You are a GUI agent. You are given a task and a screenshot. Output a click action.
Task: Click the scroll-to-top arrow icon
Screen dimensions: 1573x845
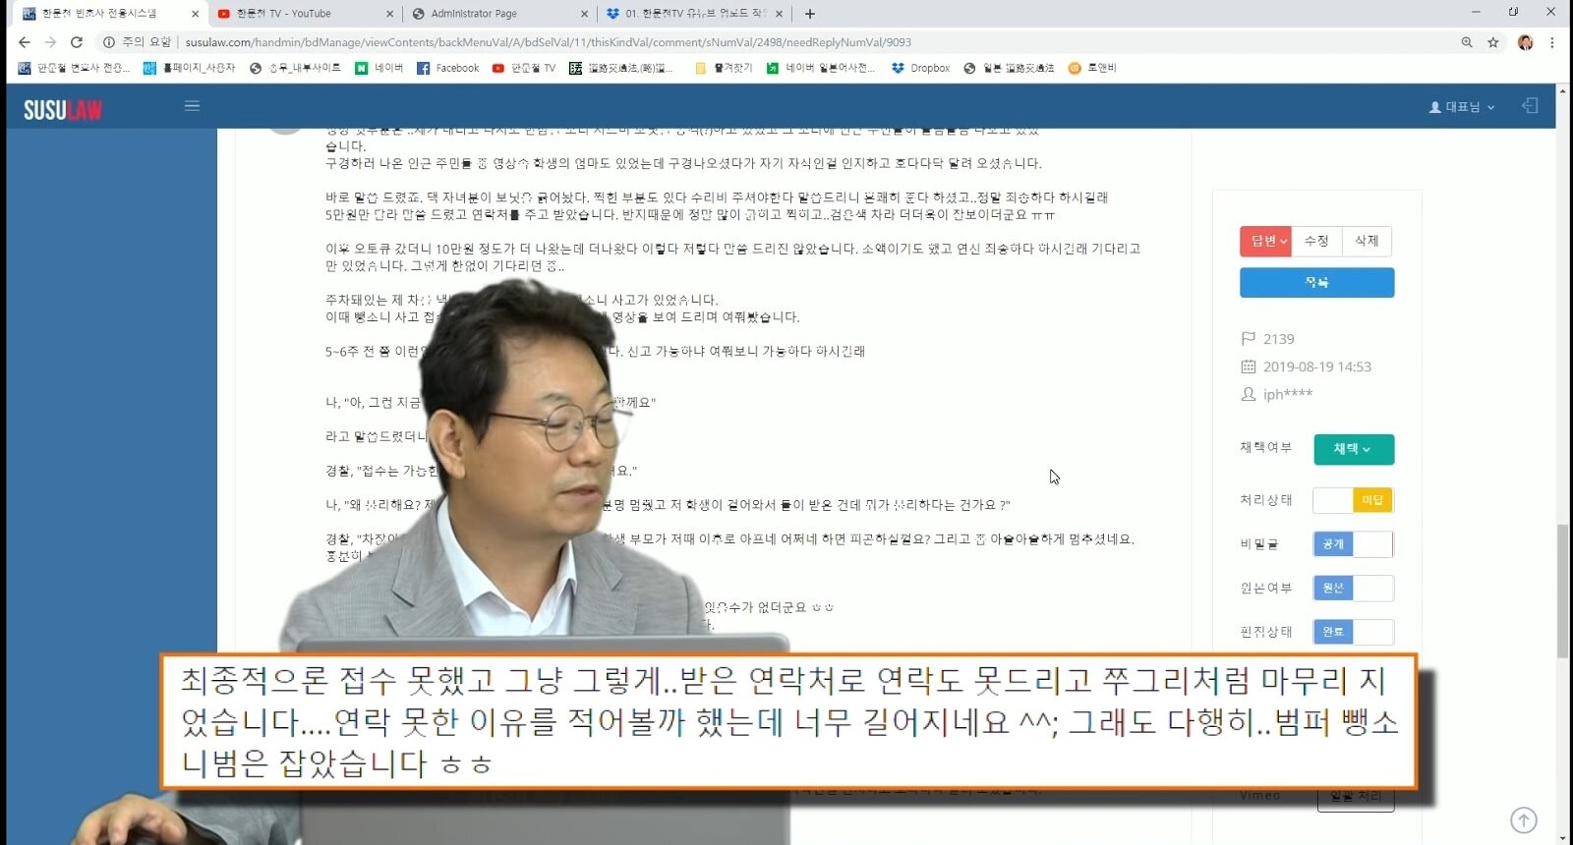(x=1523, y=819)
